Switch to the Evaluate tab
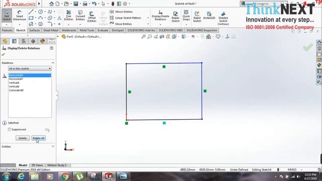The width and height of the screenshot is (322, 181). (x=103, y=30)
